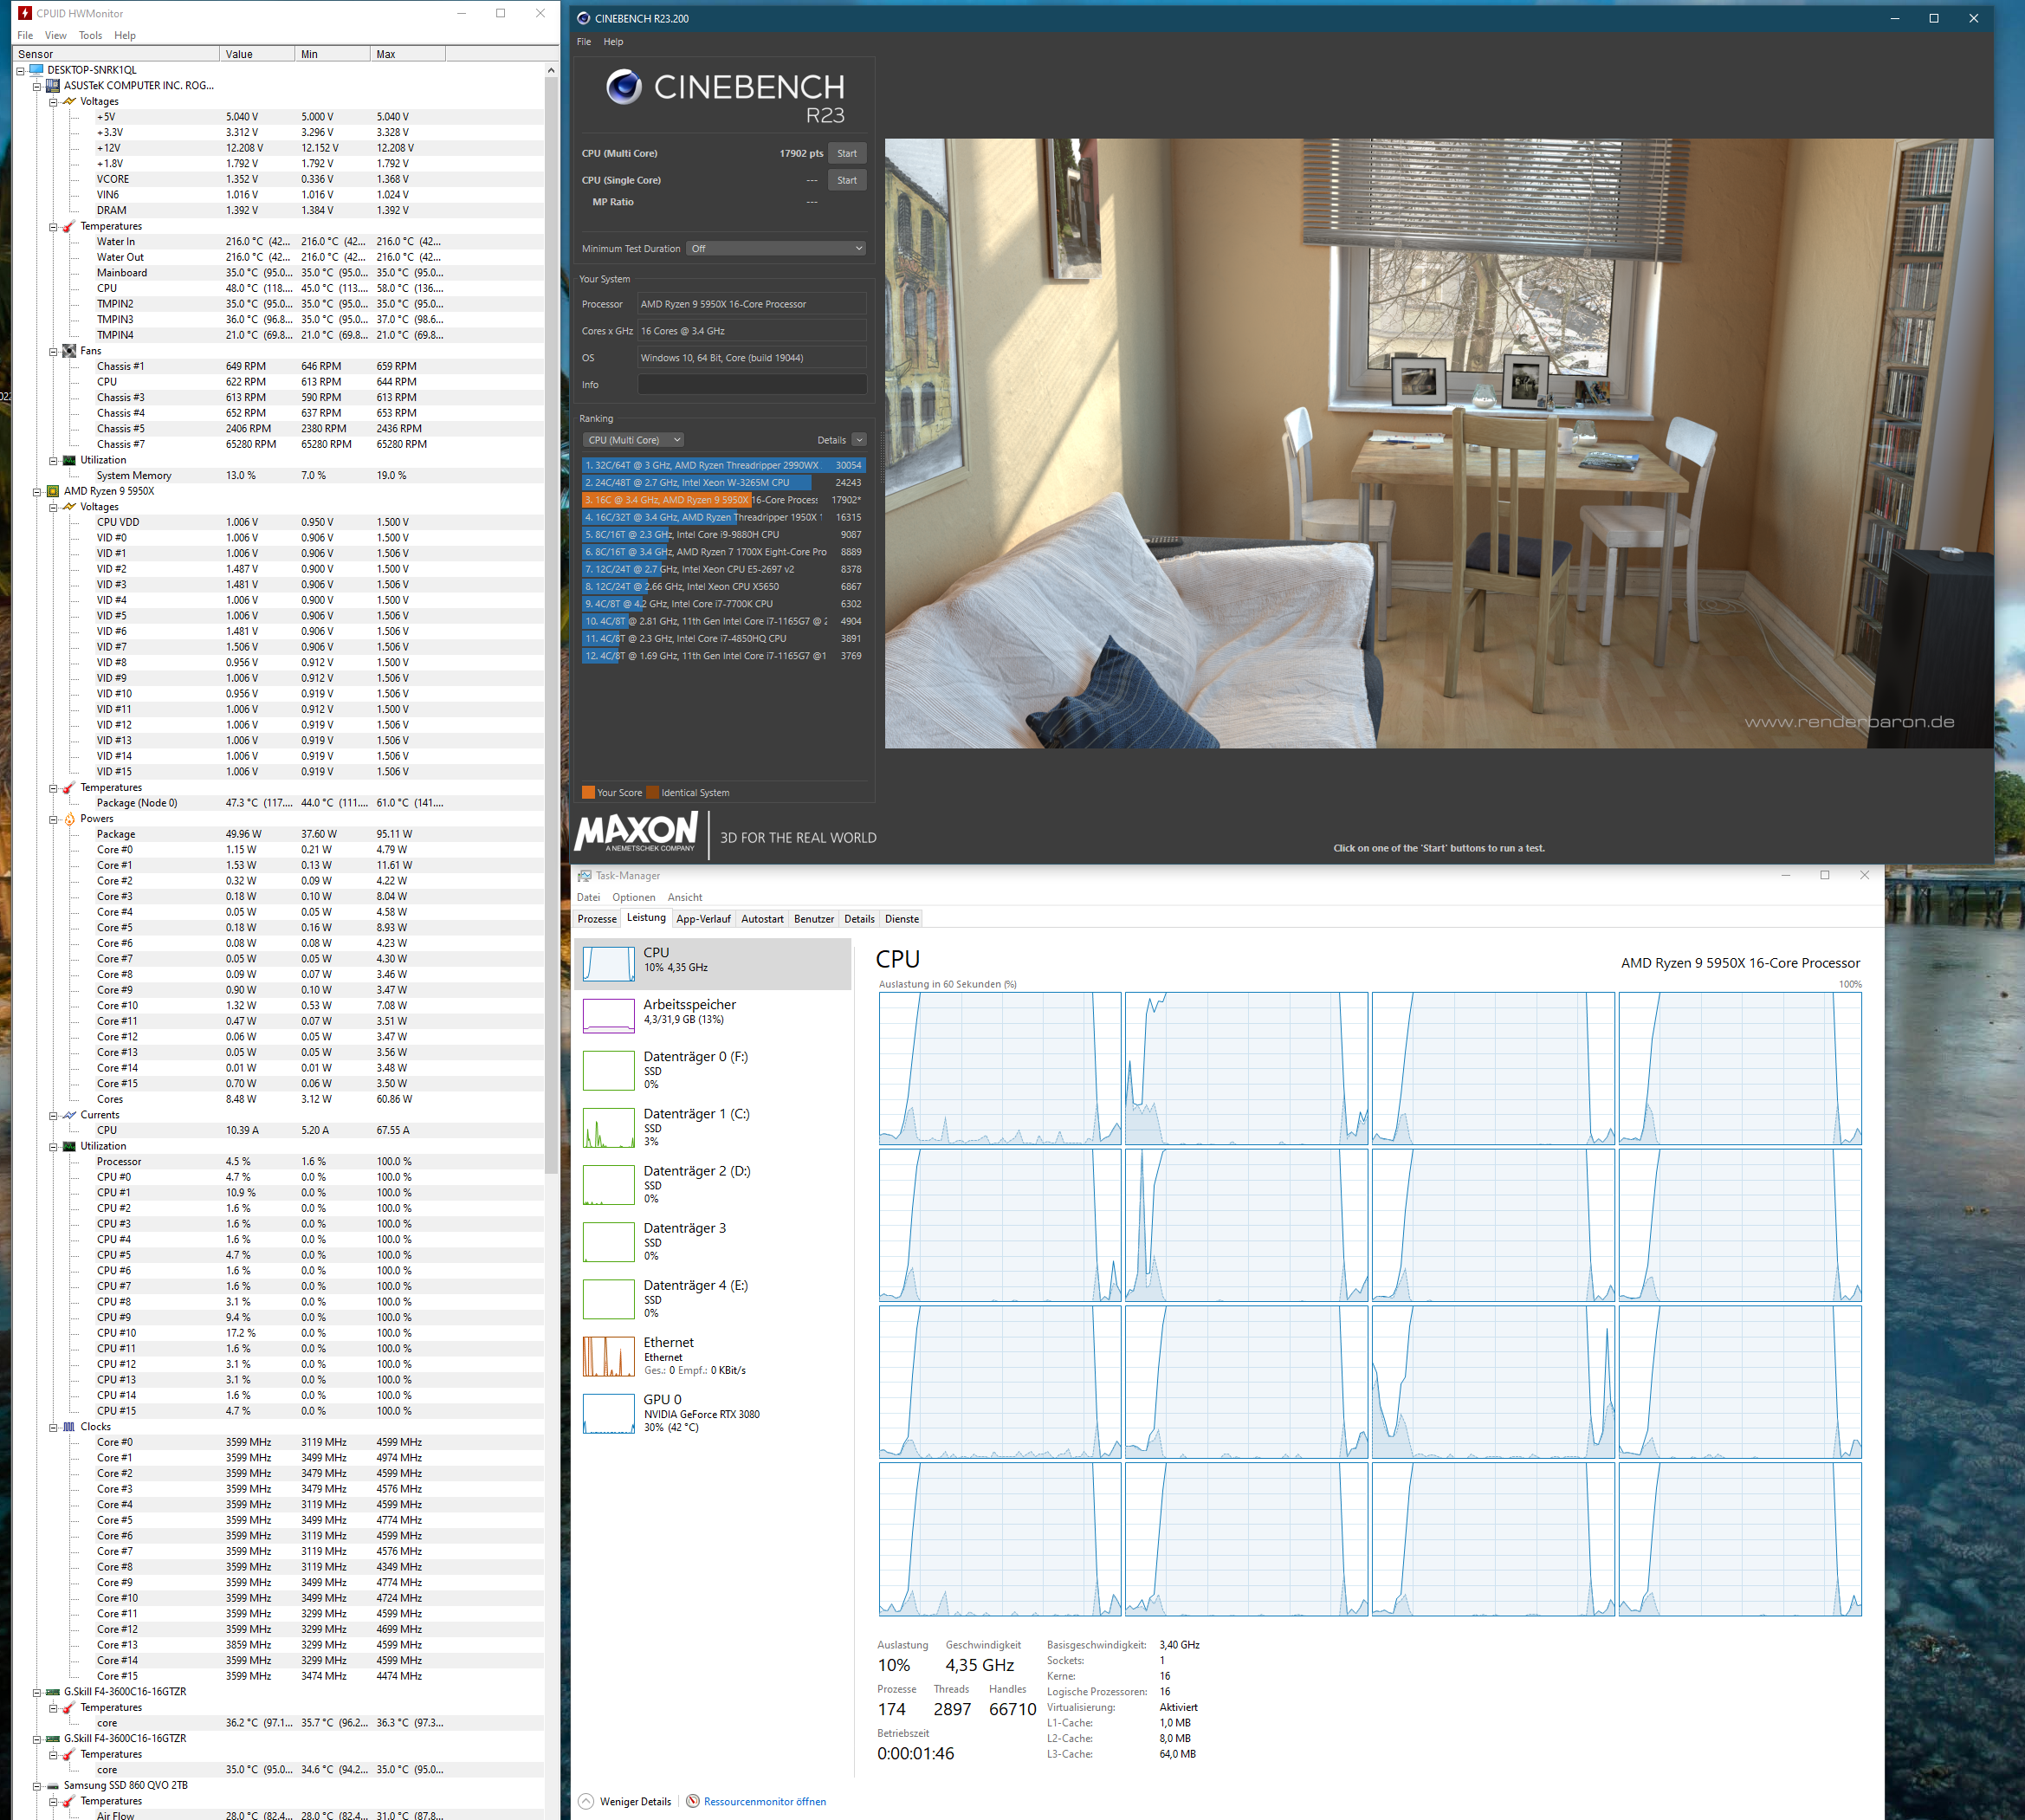Open Ansicht menu in Task-Manager
2025x1820 pixels.
(x=685, y=897)
